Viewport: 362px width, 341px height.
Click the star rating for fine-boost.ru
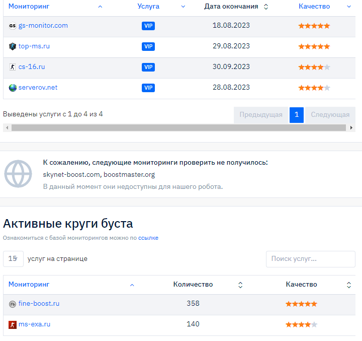pyautogui.click(x=301, y=304)
